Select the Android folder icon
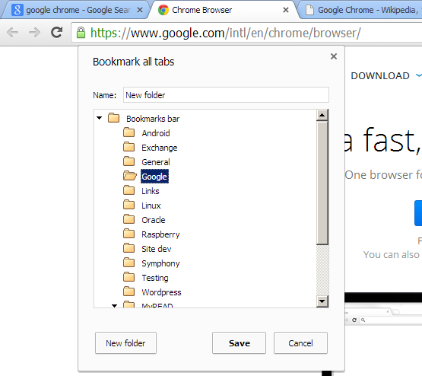 click(x=129, y=132)
